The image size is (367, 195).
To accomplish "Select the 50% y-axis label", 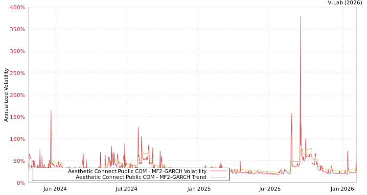I will pyautogui.click(x=19, y=161).
